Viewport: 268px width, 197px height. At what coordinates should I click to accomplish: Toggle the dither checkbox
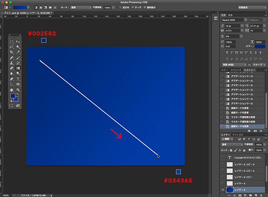point(133,8)
